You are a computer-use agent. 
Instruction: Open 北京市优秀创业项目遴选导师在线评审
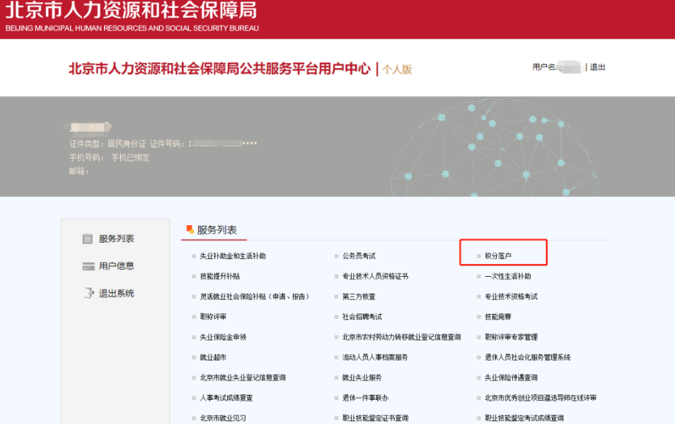tap(541, 398)
